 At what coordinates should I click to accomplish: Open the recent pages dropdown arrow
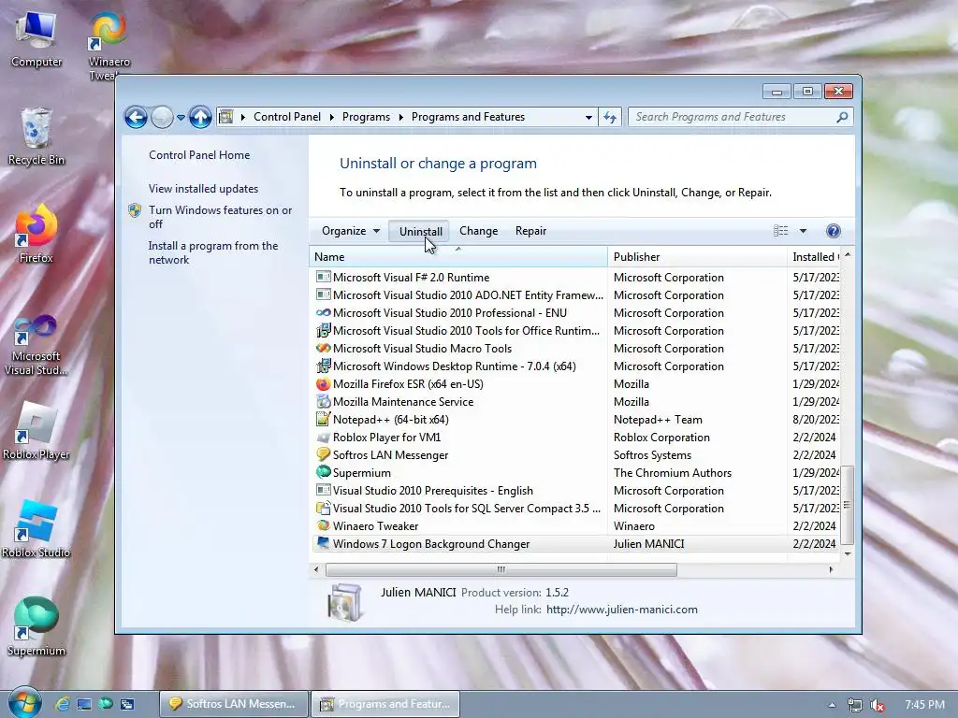point(181,117)
